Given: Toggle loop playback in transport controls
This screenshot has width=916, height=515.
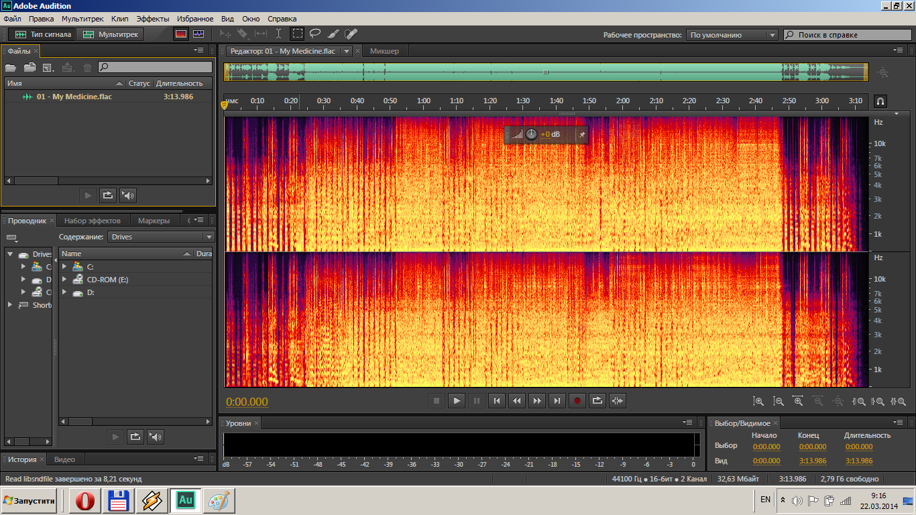Looking at the screenshot, I should tap(597, 401).
